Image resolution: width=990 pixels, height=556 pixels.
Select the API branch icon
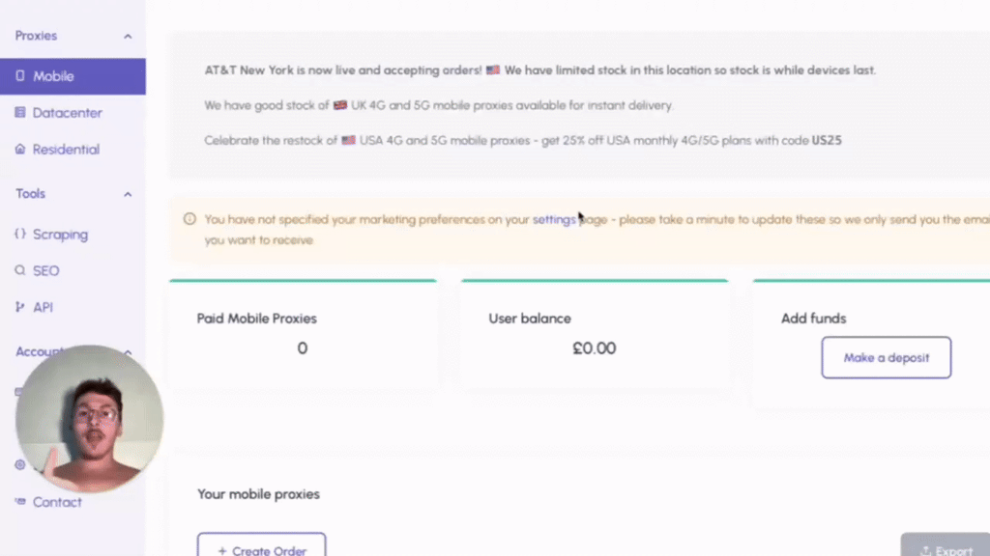(x=21, y=307)
